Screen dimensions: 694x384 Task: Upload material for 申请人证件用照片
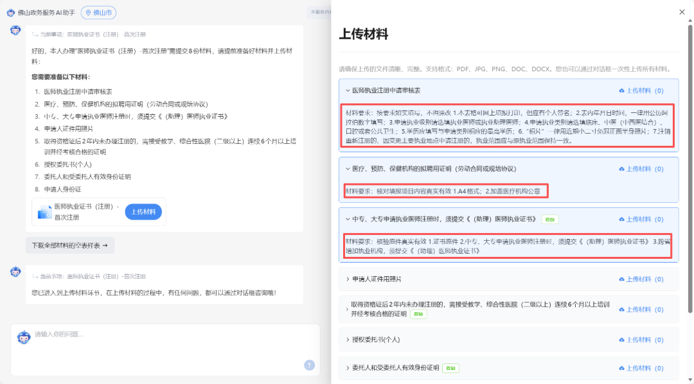(641, 279)
